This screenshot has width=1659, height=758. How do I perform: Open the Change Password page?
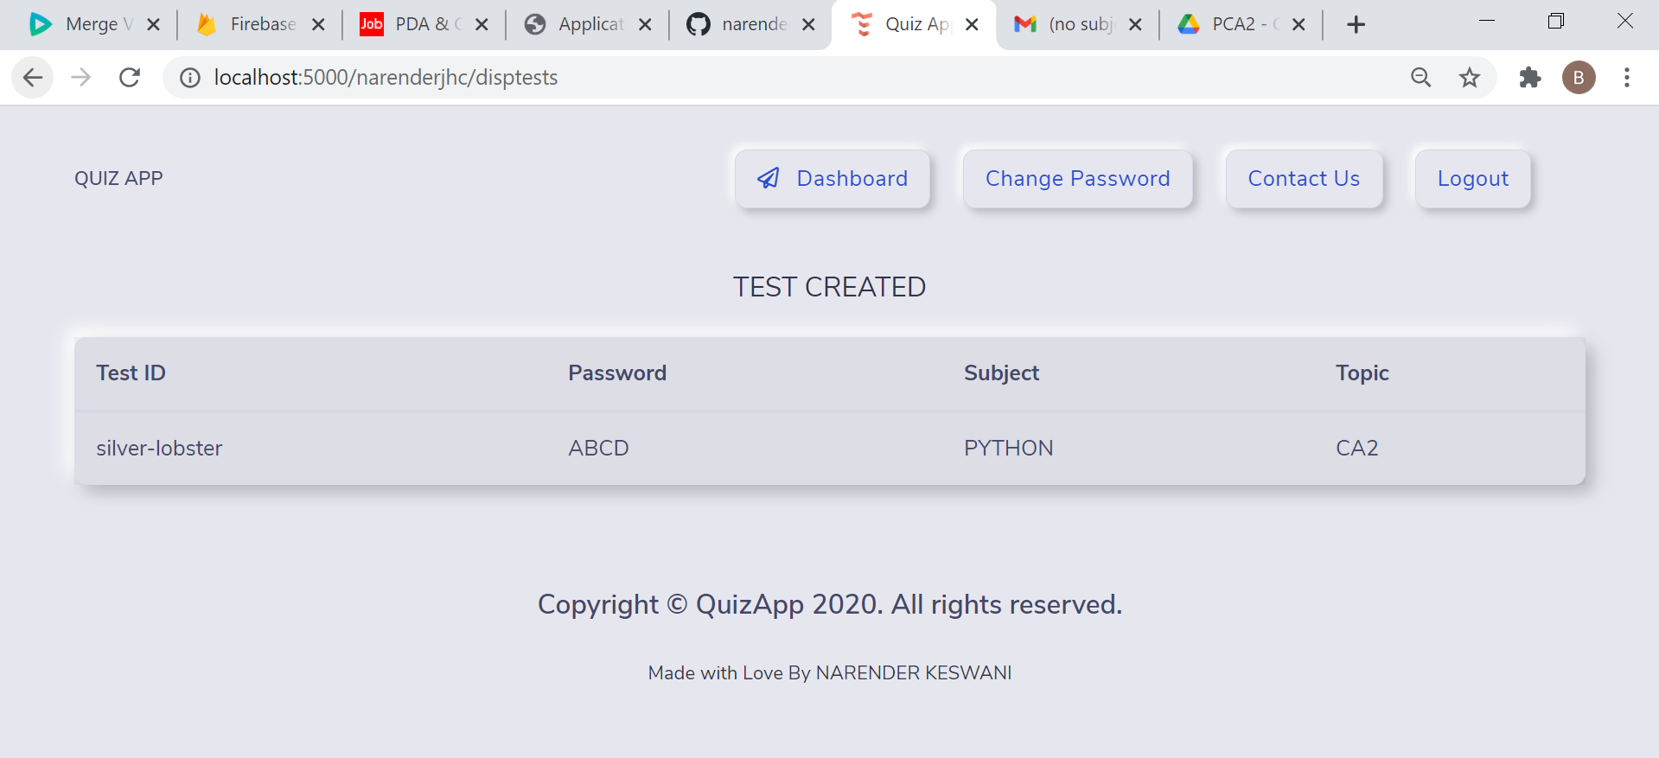[1077, 179]
